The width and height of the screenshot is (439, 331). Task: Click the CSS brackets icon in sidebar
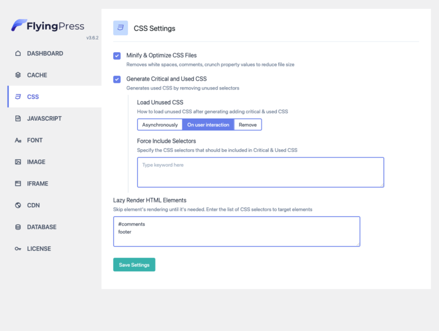(17, 97)
